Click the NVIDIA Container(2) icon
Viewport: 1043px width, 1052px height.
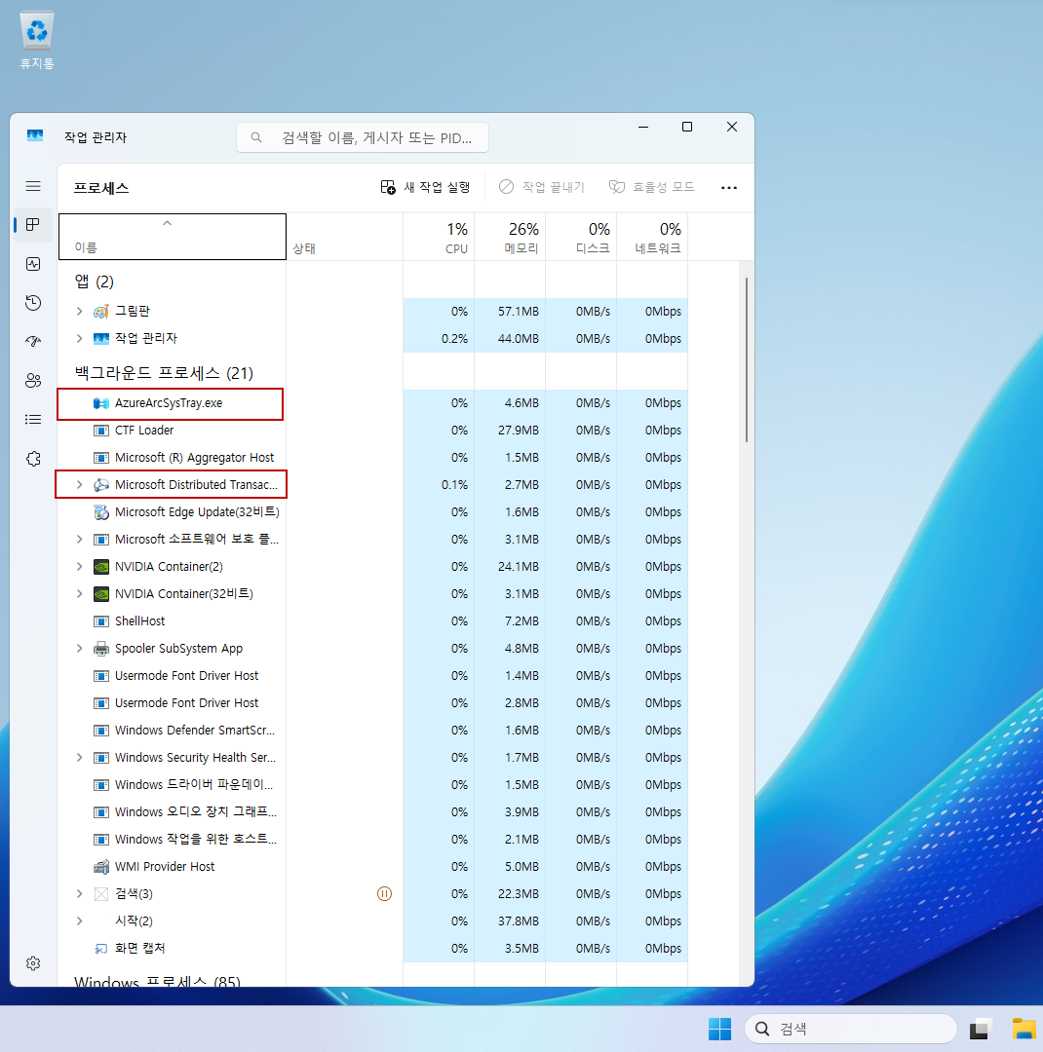(x=100, y=567)
